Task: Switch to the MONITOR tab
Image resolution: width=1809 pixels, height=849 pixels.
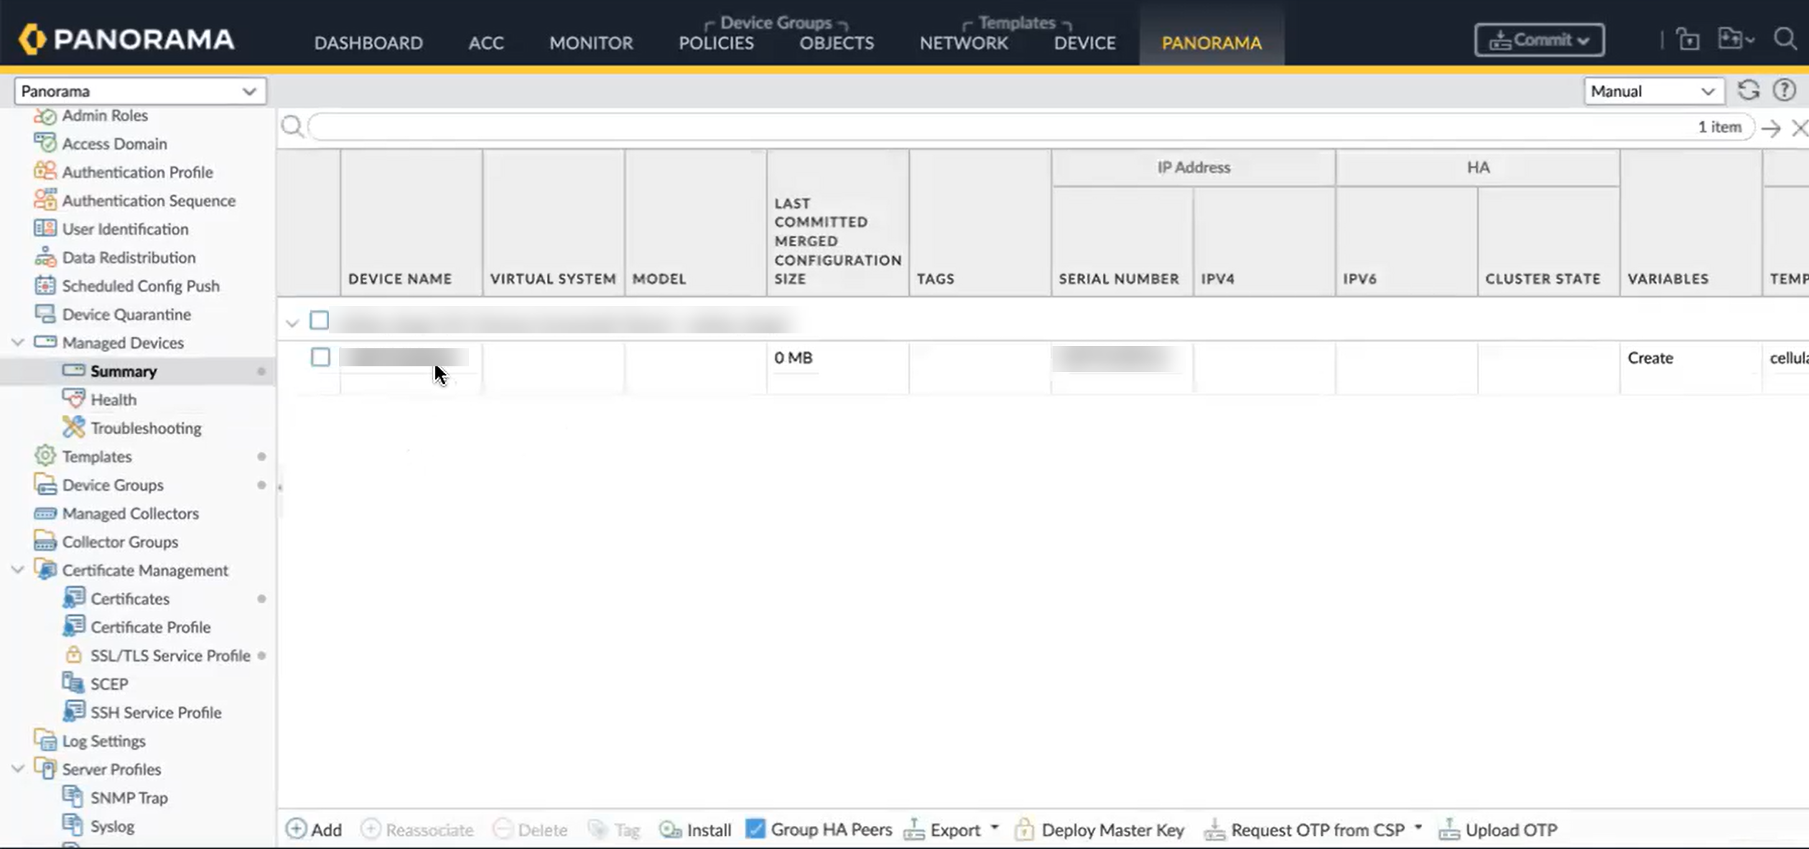Action: click(590, 43)
